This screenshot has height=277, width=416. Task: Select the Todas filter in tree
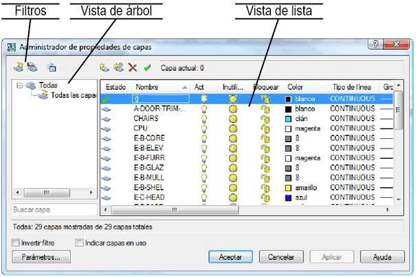click(x=48, y=85)
